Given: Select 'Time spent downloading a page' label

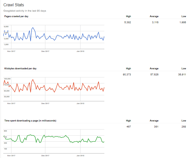Looking at the screenshot, I should (30, 120).
